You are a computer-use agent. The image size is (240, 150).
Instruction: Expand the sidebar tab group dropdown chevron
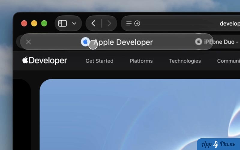[x=74, y=24]
